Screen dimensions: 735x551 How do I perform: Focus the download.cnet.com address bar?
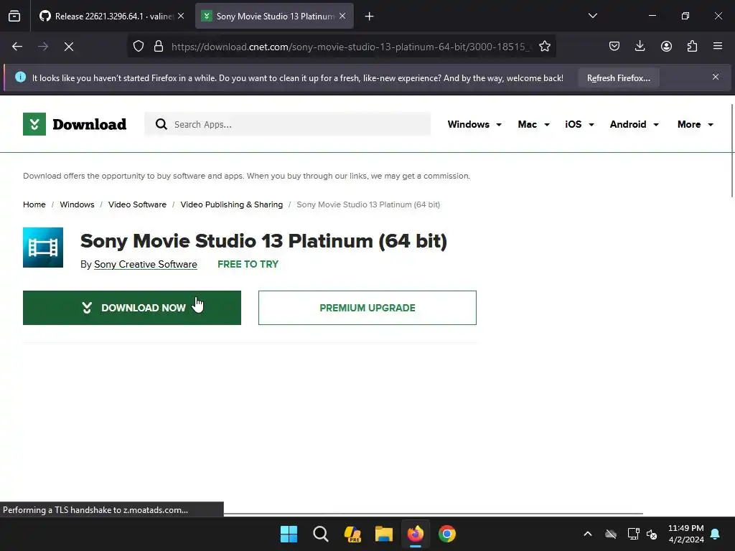350,47
